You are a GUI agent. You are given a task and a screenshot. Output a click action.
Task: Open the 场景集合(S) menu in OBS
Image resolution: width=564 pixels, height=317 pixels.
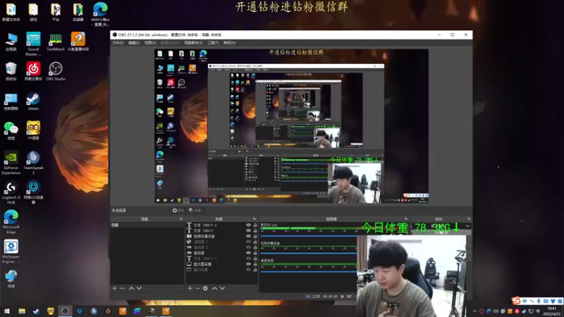click(x=193, y=43)
